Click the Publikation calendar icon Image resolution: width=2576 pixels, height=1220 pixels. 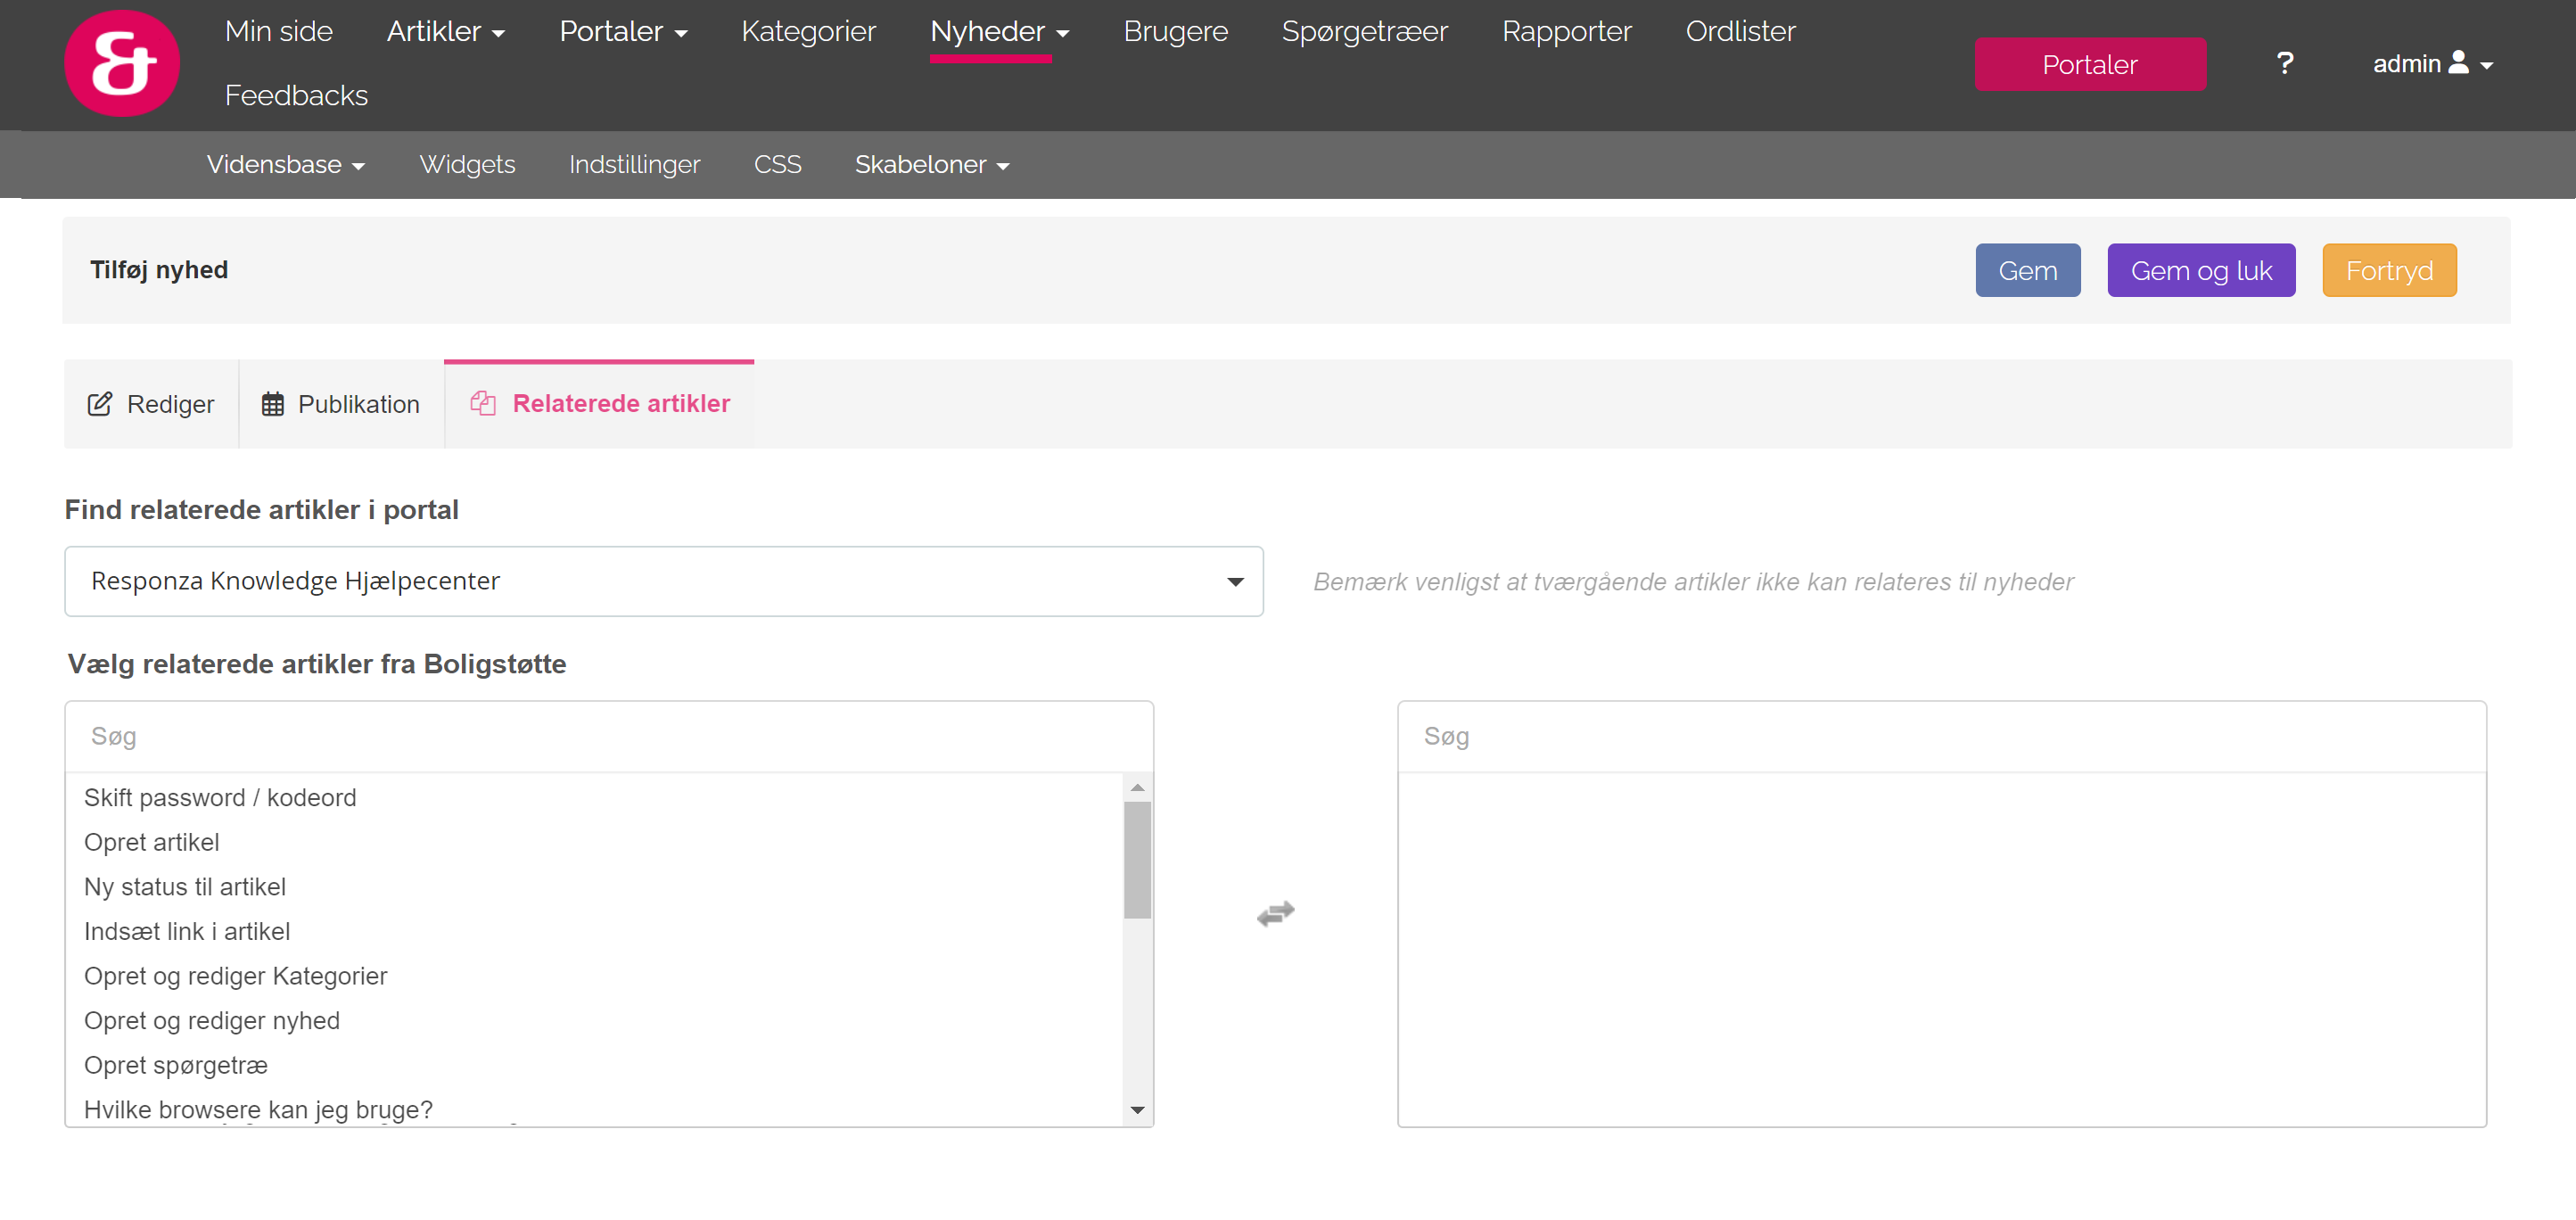[x=272, y=404]
